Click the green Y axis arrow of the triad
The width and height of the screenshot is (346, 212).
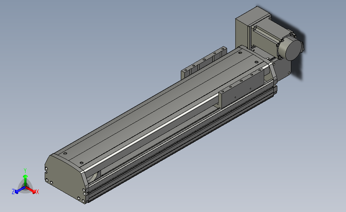(x=26, y=180)
